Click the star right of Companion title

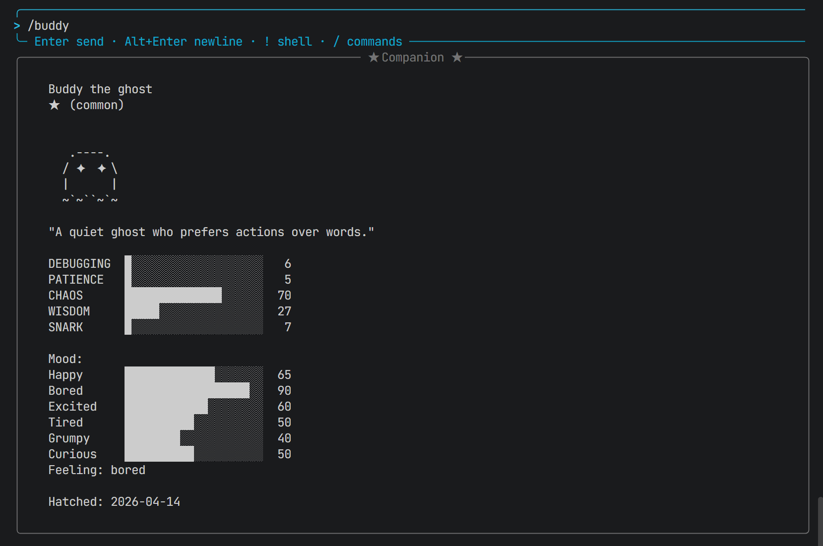point(457,58)
